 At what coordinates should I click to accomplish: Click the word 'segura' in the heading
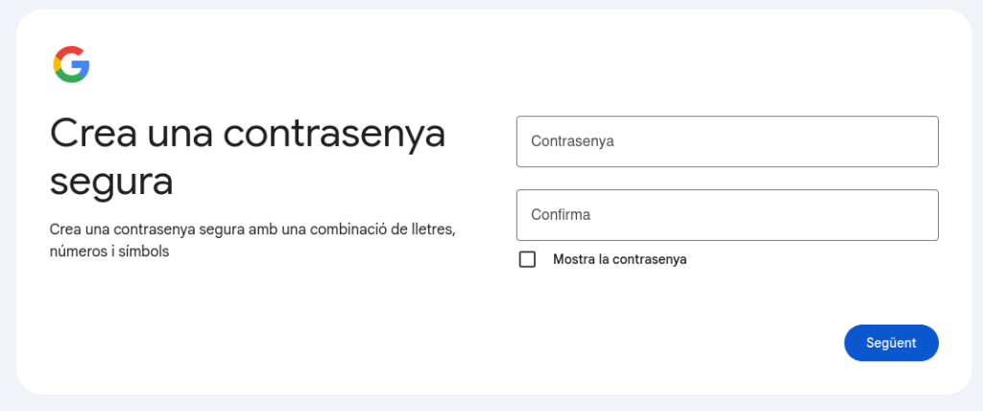pos(111,181)
